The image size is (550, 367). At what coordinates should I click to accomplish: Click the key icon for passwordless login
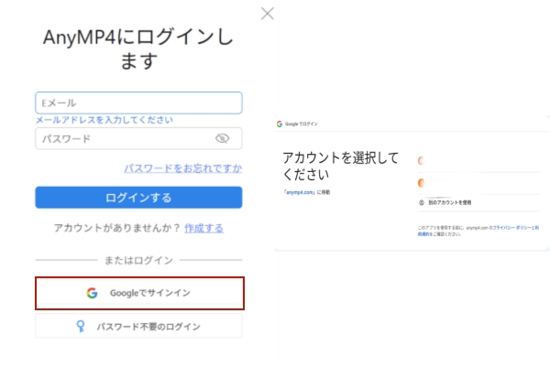pos(81,327)
